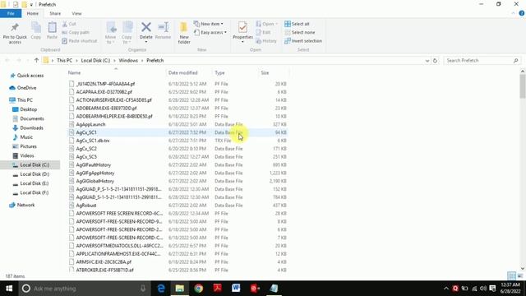Open Properties from the ribbon
The image size is (526, 296).
click(x=243, y=33)
